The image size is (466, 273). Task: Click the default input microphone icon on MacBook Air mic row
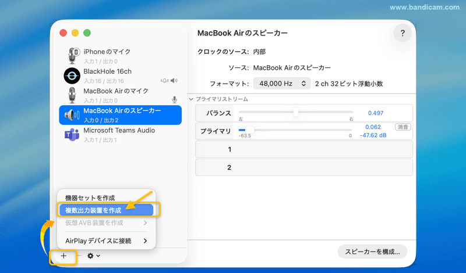click(175, 100)
